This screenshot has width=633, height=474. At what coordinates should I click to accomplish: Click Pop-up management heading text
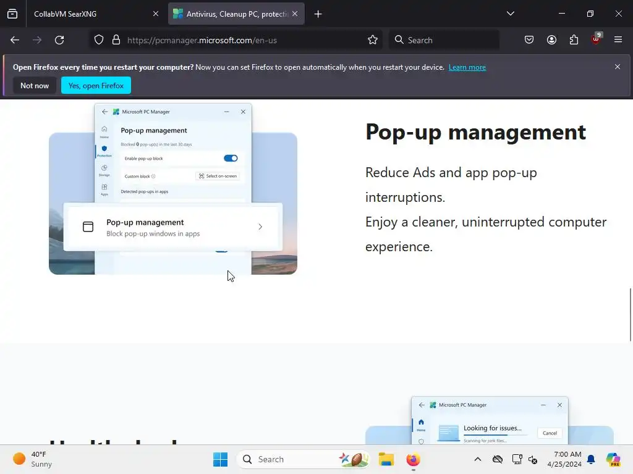(475, 132)
